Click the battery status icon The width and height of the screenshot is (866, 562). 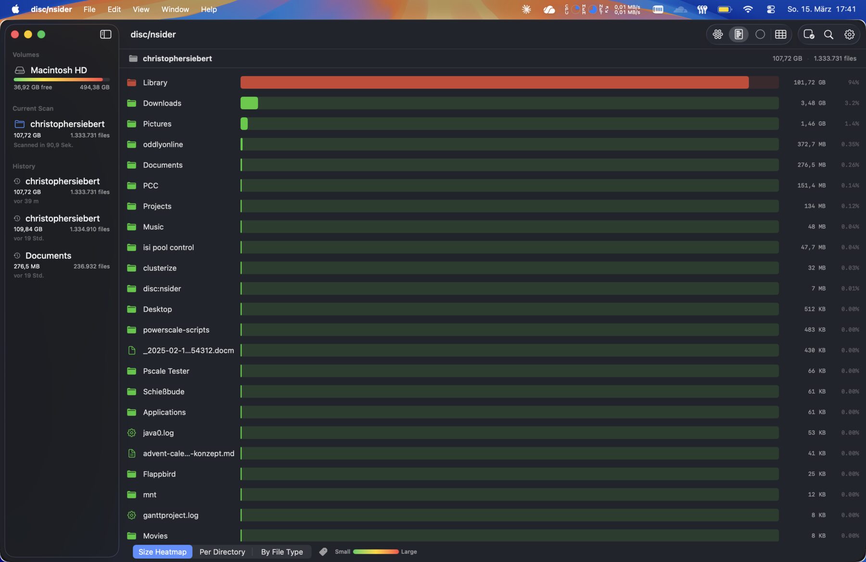(x=725, y=9)
